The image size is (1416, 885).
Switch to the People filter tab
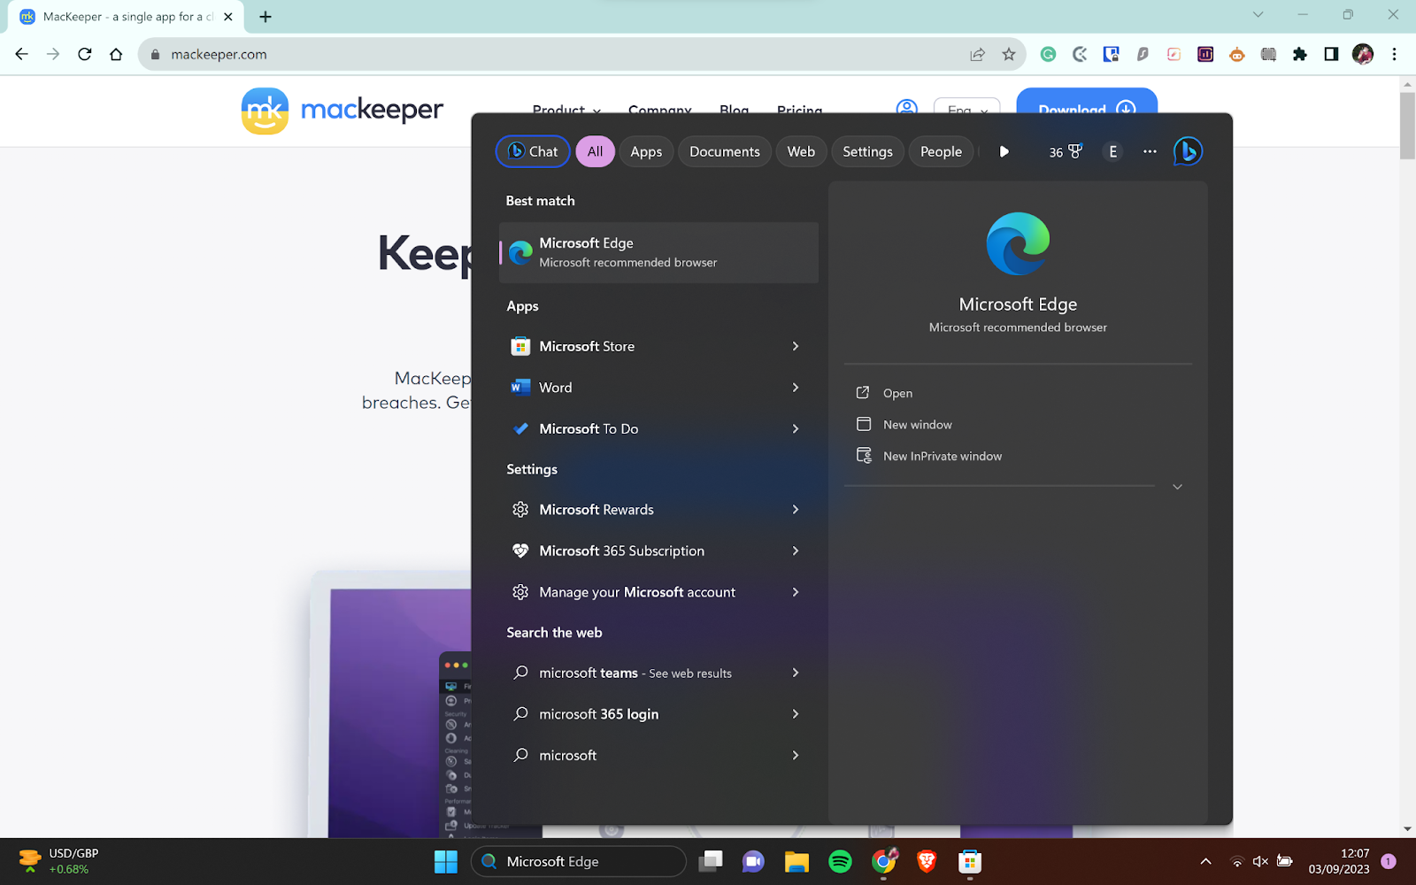coord(941,151)
